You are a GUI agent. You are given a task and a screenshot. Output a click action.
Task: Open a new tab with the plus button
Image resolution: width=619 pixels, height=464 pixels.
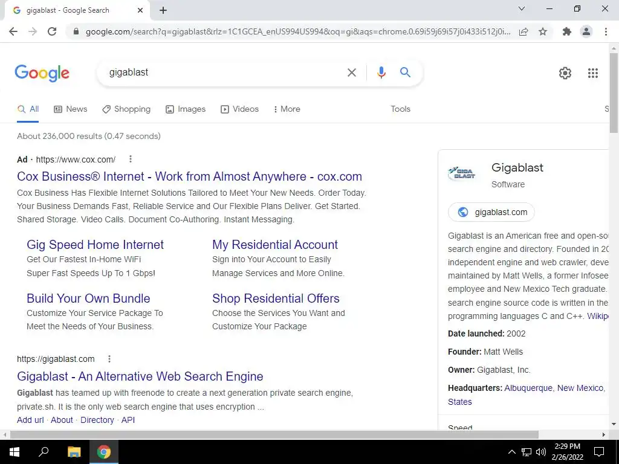coord(163,11)
